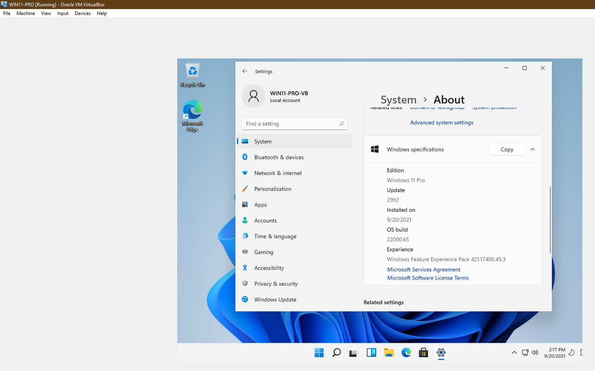Open the VirtualBox Help menu
The height and width of the screenshot is (371, 595).
pyautogui.click(x=102, y=13)
